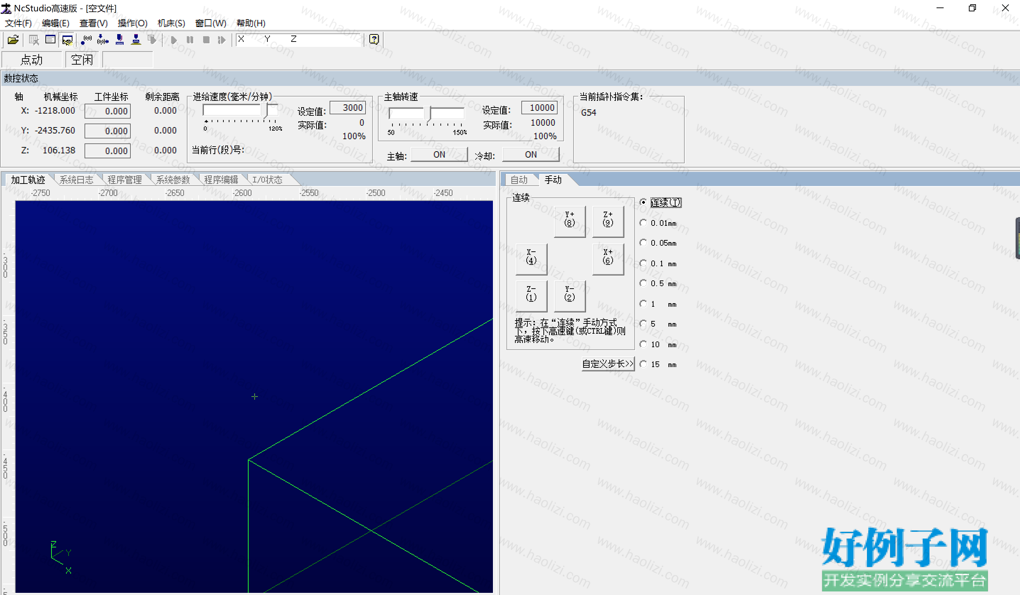The image size is (1020, 595).
Task: Toggle the 主轴 spindle ON button
Action: 439,154
